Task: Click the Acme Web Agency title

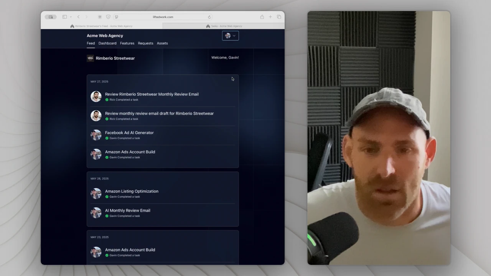Action: pos(105,36)
